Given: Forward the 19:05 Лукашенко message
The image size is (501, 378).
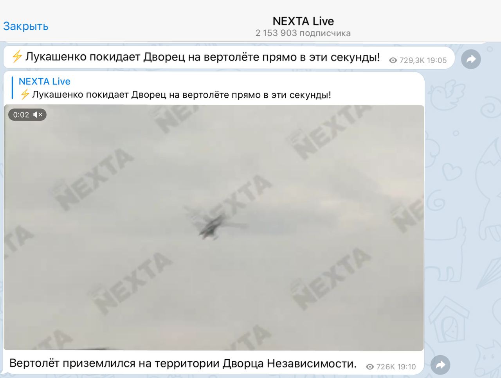Looking at the screenshot, I should tap(471, 59).
